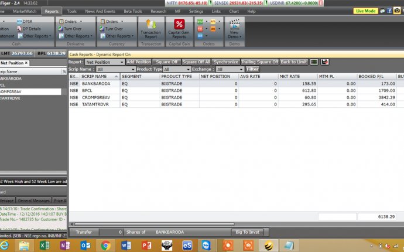The height and width of the screenshot is (252, 404).
Task: Open Word from the taskbar
Action: [126, 246]
